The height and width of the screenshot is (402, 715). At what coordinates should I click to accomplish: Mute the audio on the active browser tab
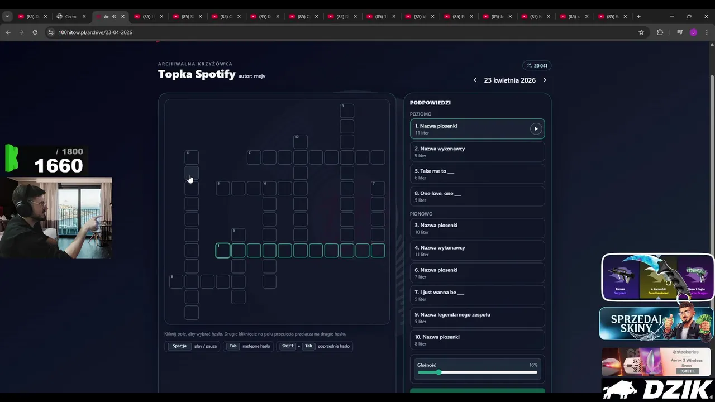point(114,17)
